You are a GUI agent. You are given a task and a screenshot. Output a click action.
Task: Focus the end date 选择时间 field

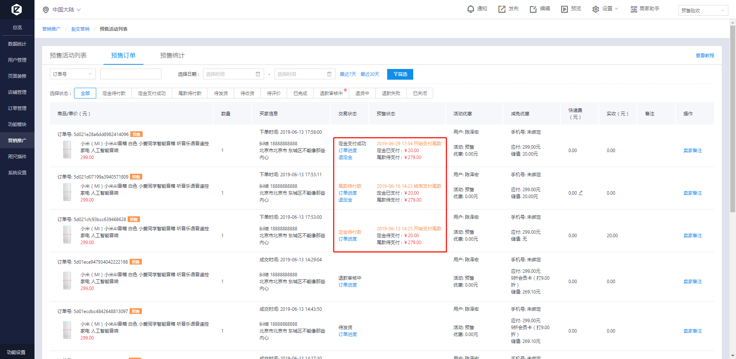tap(305, 74)
